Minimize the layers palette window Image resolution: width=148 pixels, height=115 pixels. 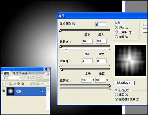(x=45, y=69)
